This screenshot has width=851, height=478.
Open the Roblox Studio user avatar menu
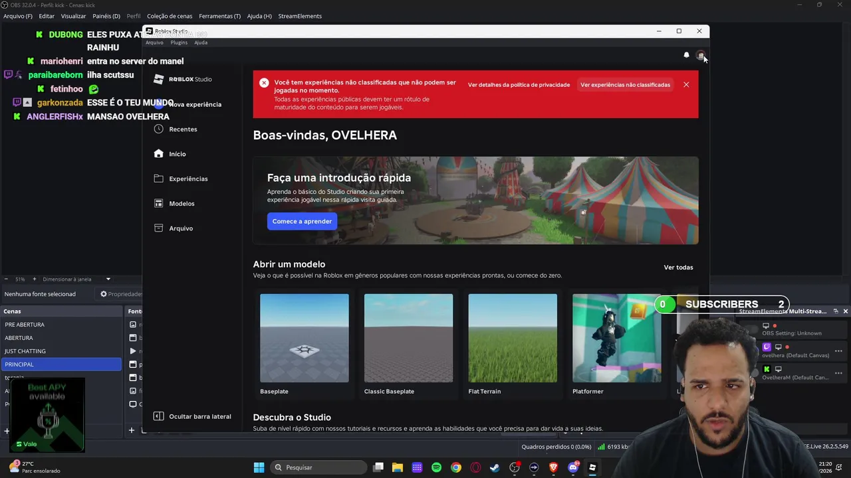tap(700, 55)
